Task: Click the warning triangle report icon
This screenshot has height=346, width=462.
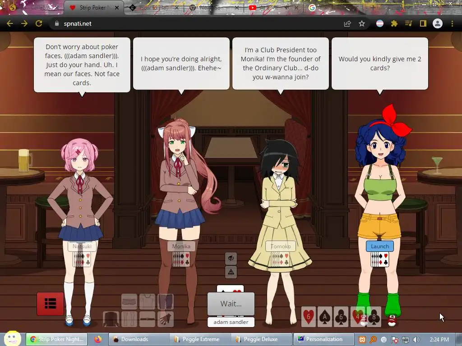Action: point(231,272)
